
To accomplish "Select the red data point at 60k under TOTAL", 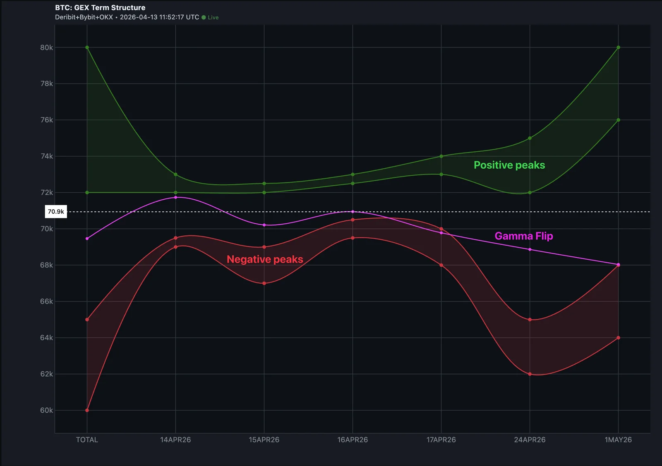I will pyautogui.click(x=87, y=410).
